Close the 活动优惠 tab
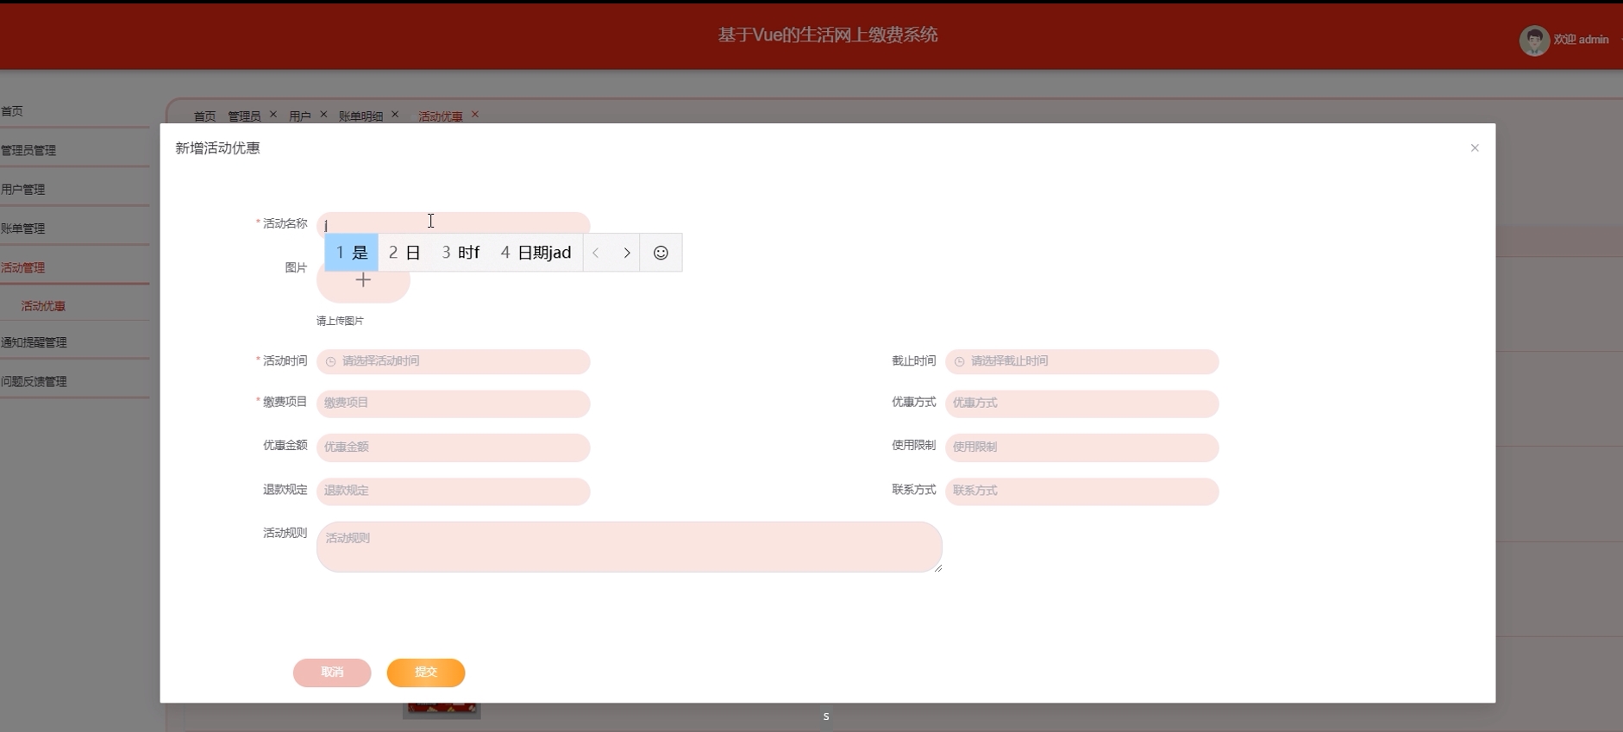1623x732 pixels. click(475, 114)
